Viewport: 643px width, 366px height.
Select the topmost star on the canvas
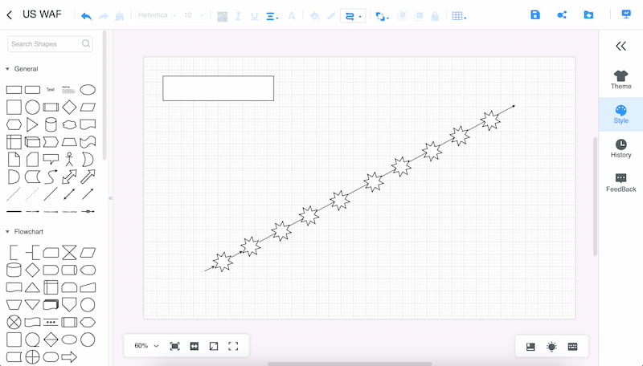click(x=490, y=120)
